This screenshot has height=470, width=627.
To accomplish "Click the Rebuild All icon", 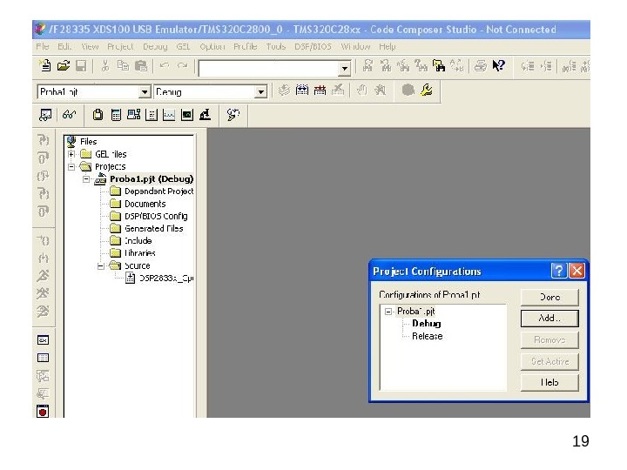I will (x=320, y=91).
